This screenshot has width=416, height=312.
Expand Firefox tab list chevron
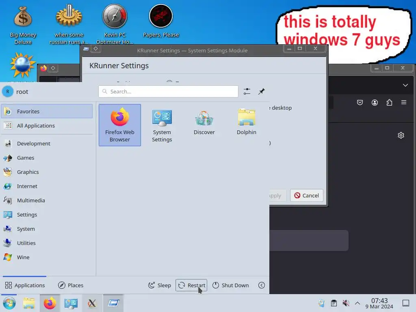point(405,85)
